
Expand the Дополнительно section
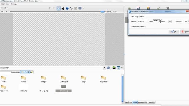(x=139, y=26)
